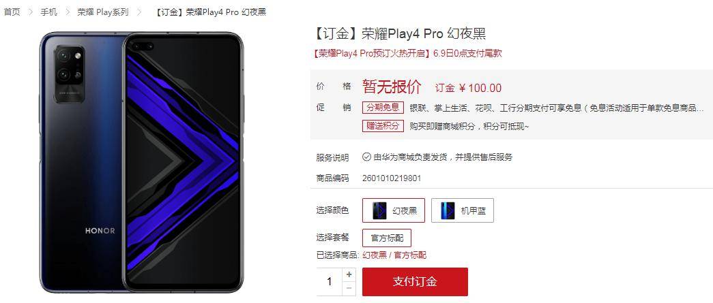Expand breadcrumb arrow after 手机
Viewport: 713px width, 303px height.
tap(68, 12)
